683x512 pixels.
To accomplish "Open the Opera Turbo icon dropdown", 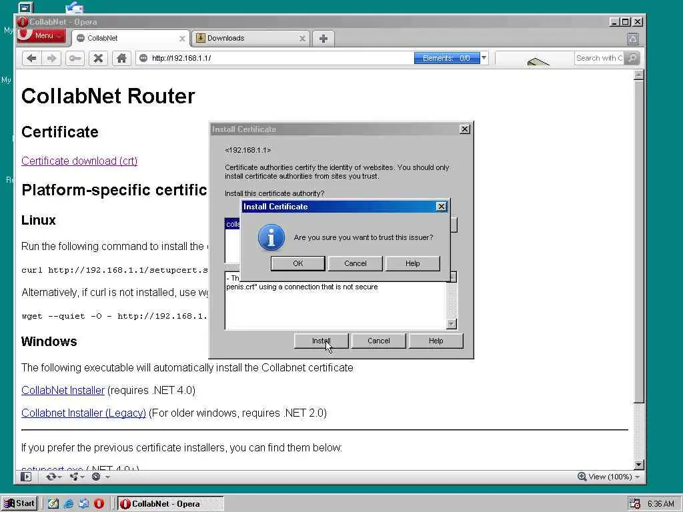I will (100, 477).
